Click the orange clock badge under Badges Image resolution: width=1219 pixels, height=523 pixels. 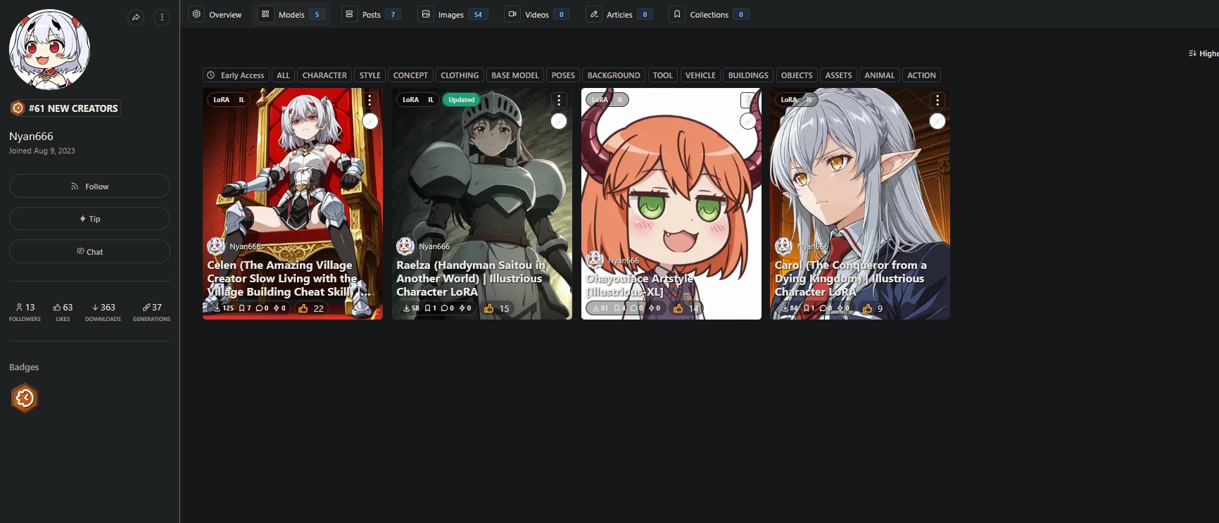25,398
